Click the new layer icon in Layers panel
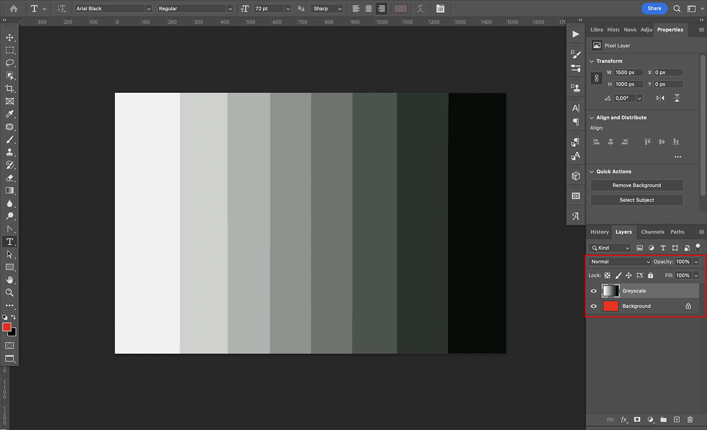Image resolution: width=707 pixels, height=430 pixels. (676, 419)
